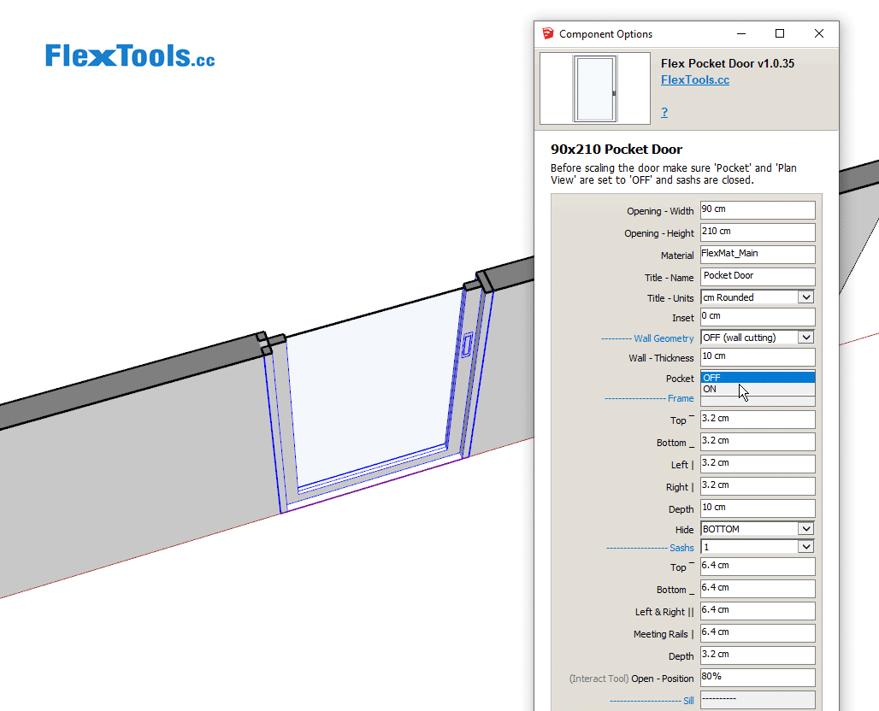Click the Inset value field

(758, 316)
